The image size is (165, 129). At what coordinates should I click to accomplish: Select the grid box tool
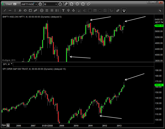pos(90,10)
